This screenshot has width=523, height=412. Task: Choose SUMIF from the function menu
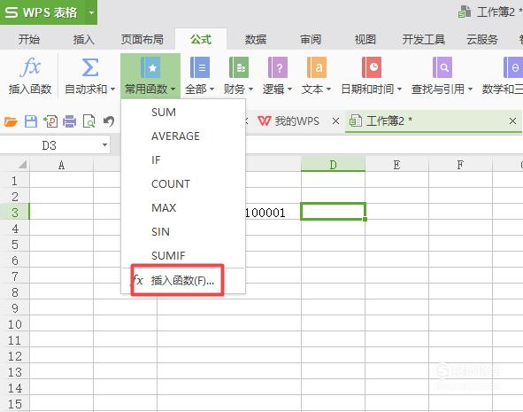click(x=183, y=256)
